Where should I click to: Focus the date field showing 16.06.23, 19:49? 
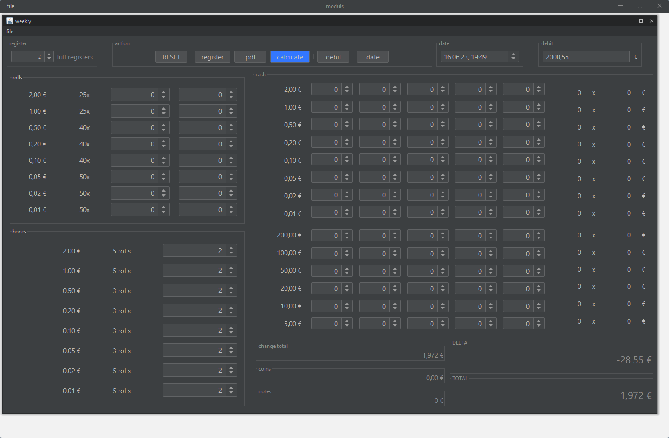[474, 57]
